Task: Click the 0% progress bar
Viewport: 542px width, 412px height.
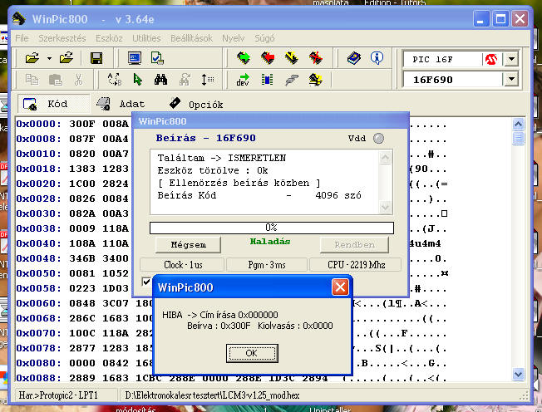Action: point(271,228)
